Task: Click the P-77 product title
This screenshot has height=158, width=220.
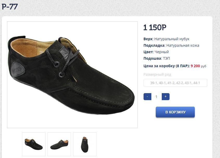Action: pos(10,7)
